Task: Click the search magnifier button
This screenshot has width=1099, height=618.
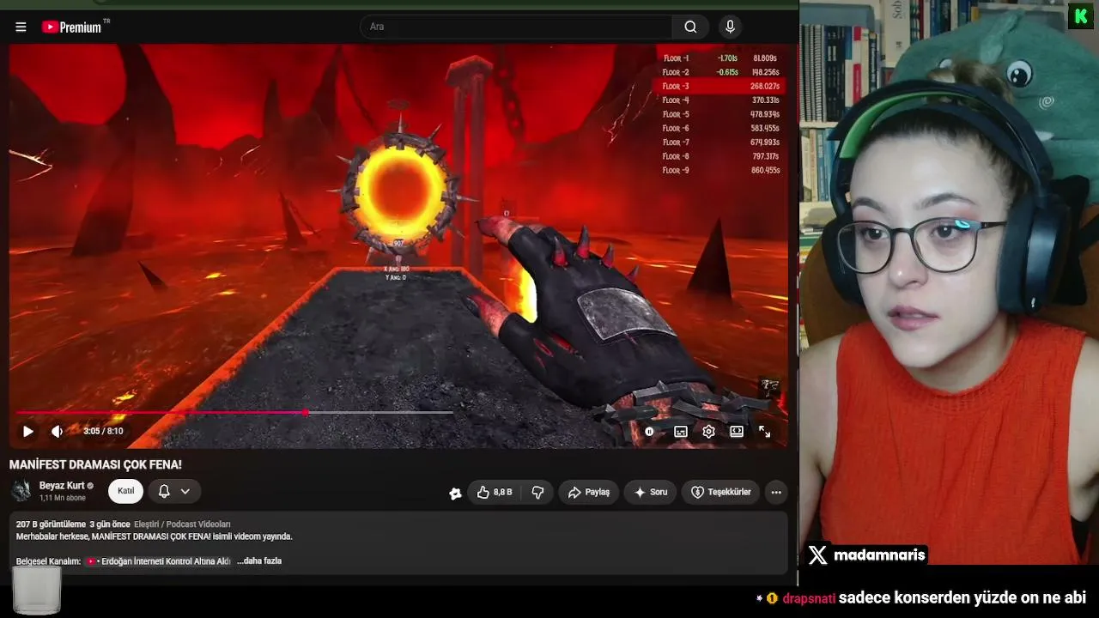Action: [690, 27]
